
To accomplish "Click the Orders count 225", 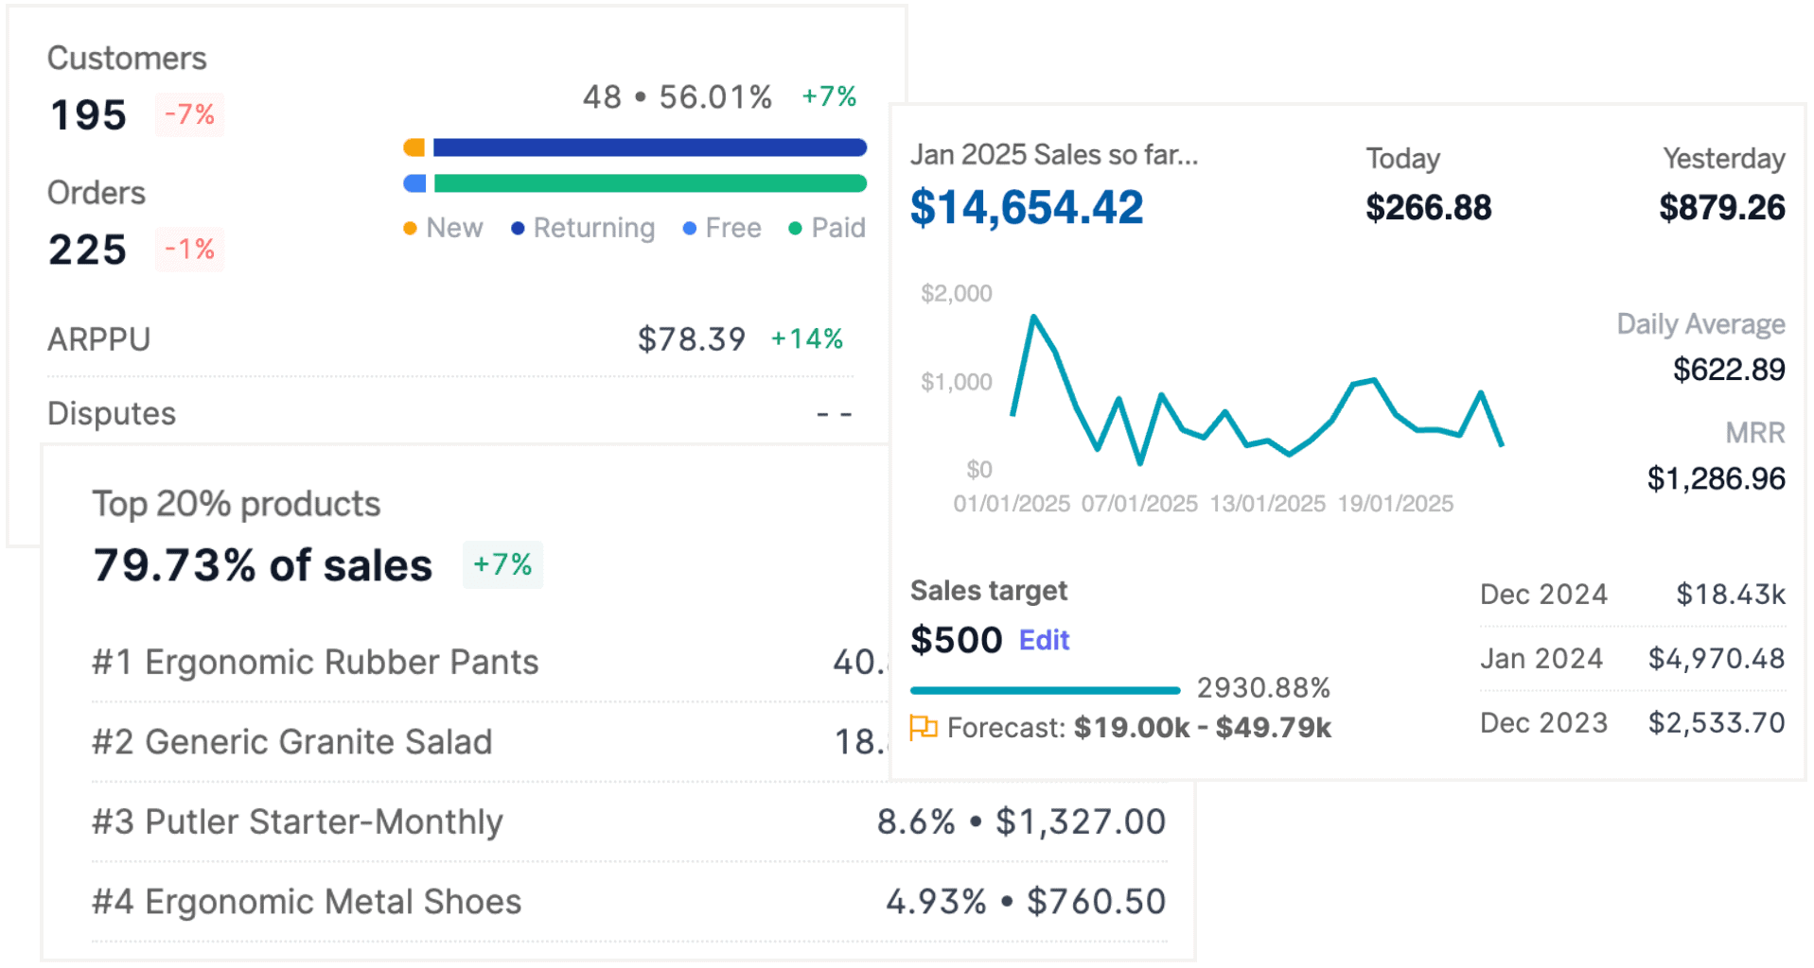I will tap(88, 251).
